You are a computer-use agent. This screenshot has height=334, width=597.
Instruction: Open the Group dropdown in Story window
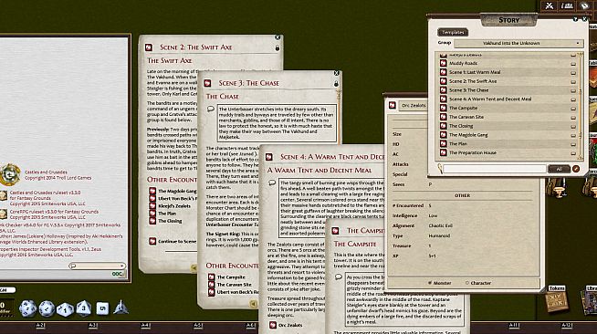coord(518,44)
